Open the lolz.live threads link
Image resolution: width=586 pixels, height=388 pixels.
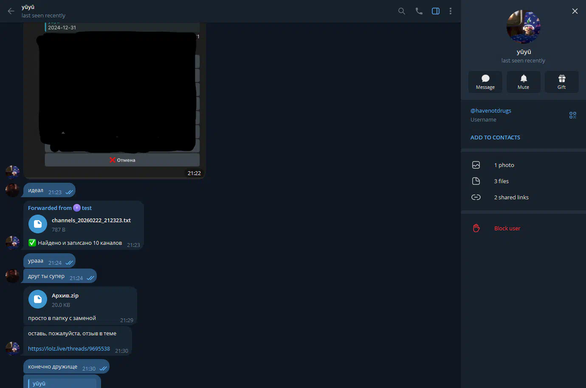point(69,349)
